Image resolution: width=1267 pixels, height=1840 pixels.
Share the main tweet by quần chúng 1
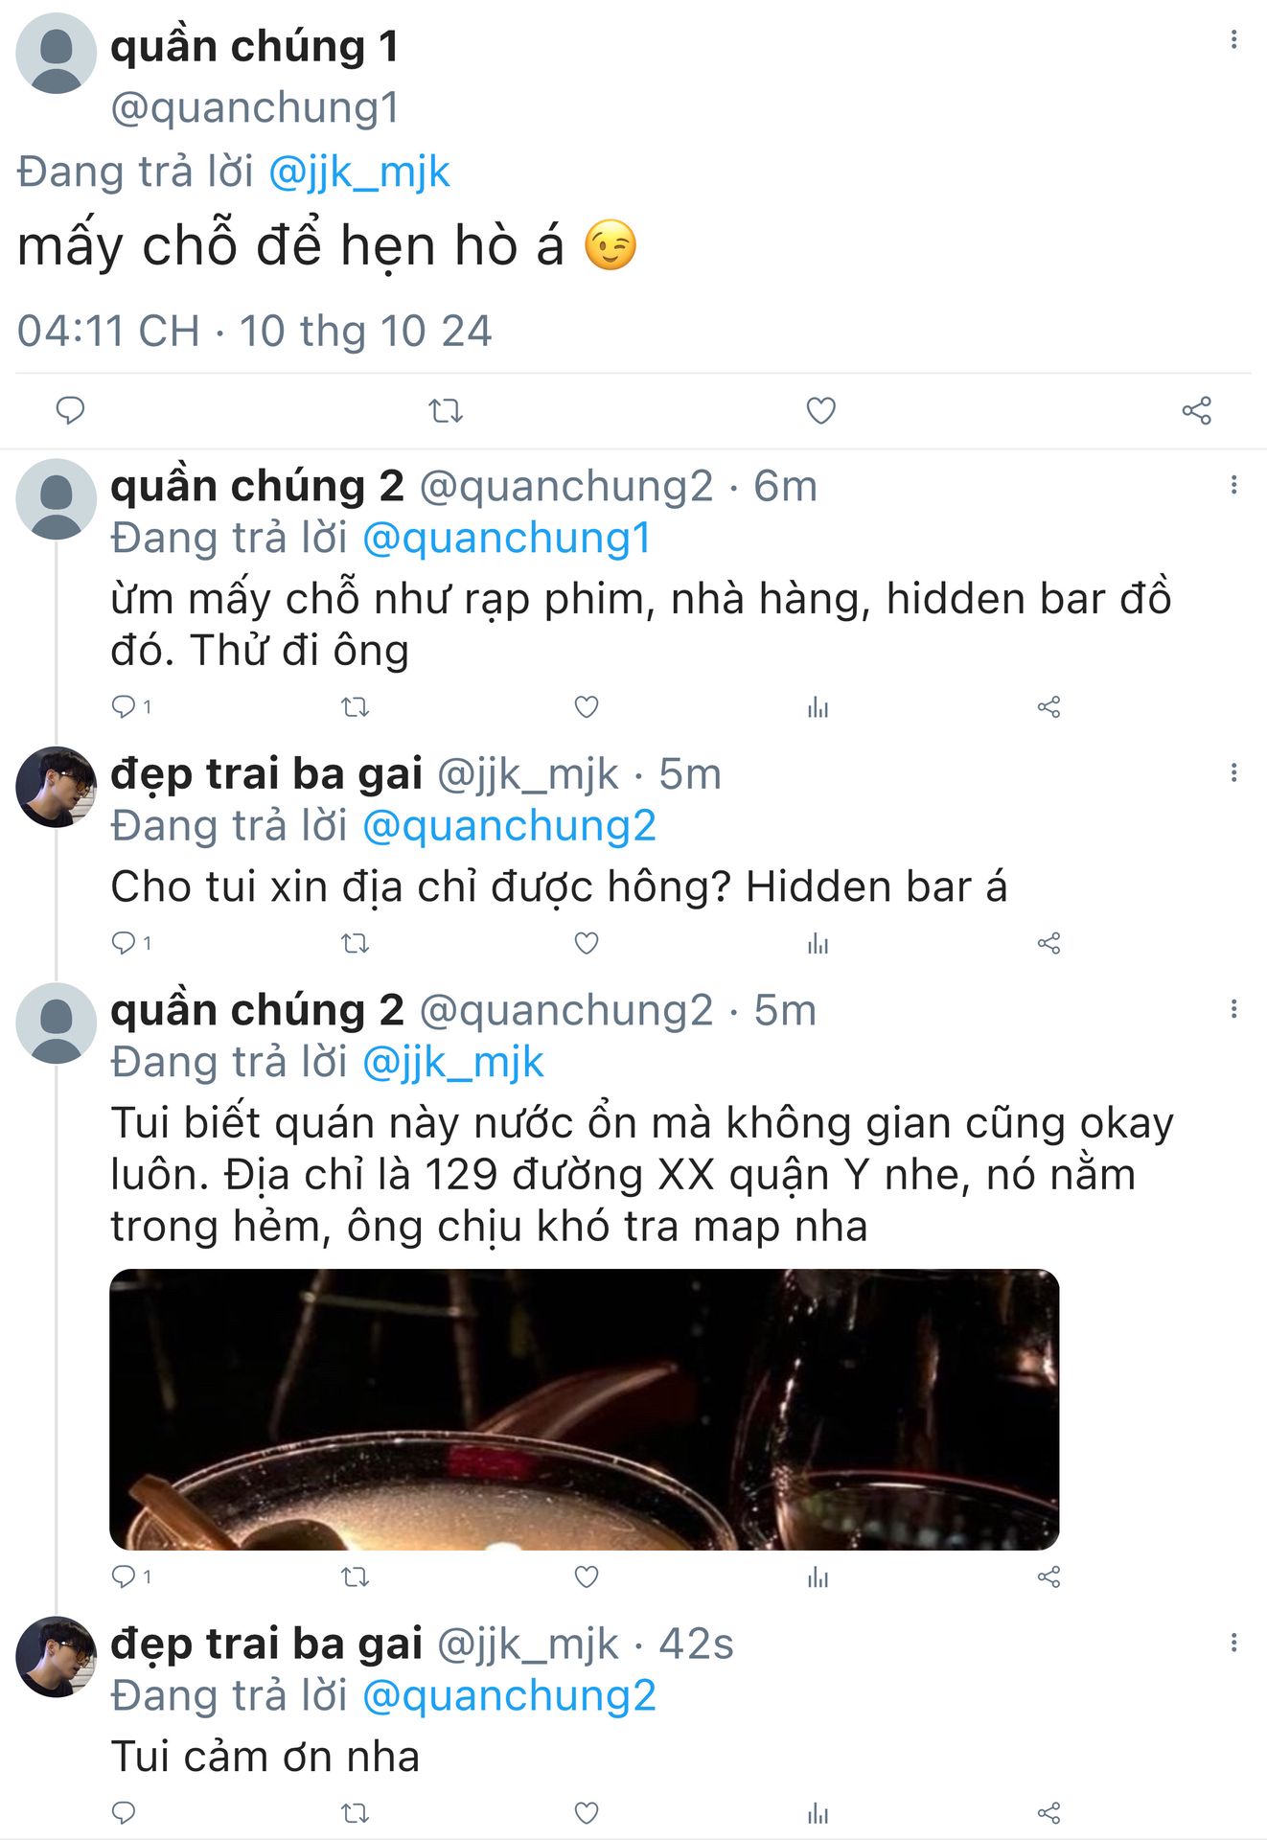[1196, 410]
